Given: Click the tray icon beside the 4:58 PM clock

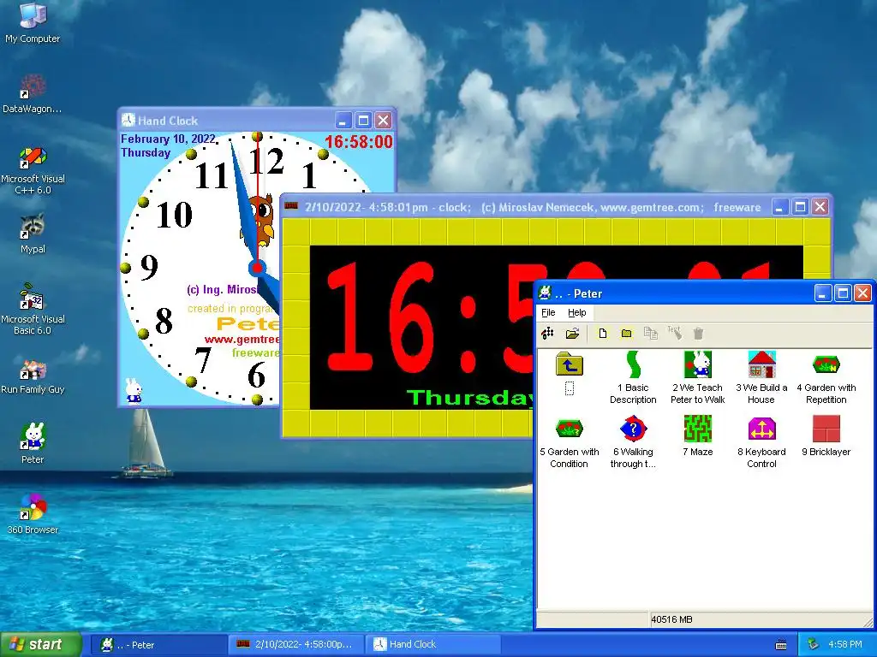Looking at the screenshot, I should [814, 644].
